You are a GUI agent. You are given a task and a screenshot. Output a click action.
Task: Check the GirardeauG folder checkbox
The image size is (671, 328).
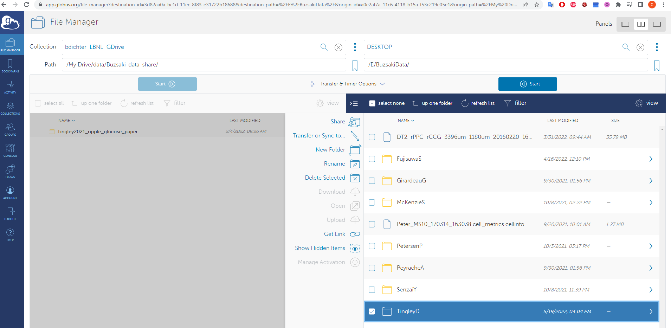(x=372, y=181)
